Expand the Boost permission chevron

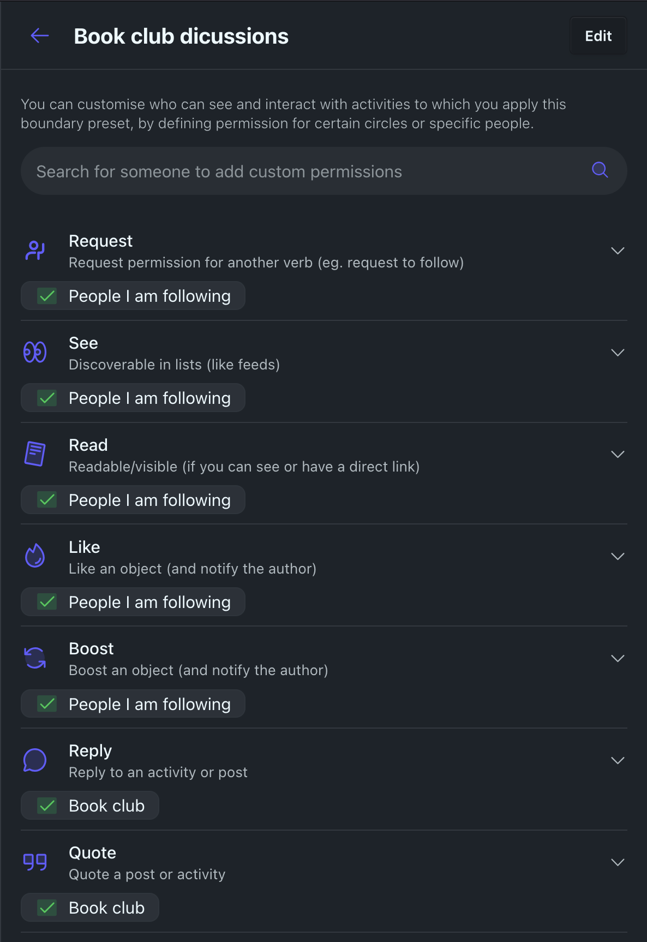click(617, 658)
